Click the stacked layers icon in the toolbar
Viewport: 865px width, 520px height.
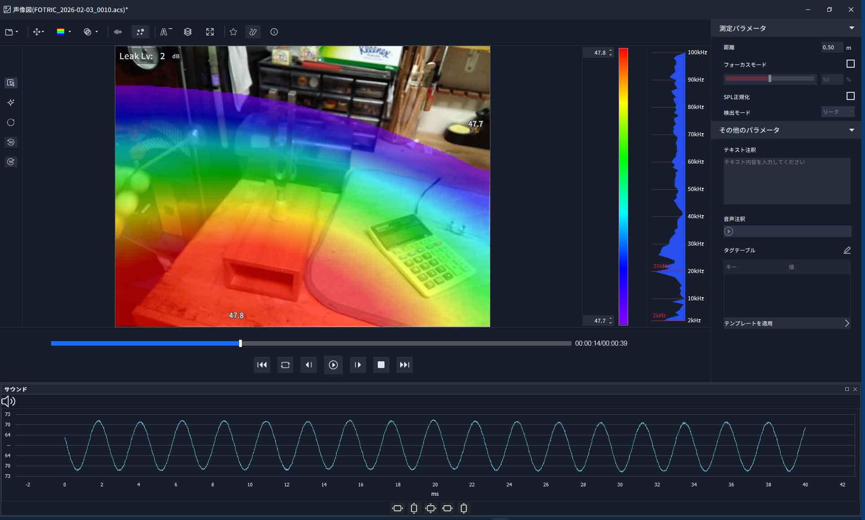coord(188,32)
